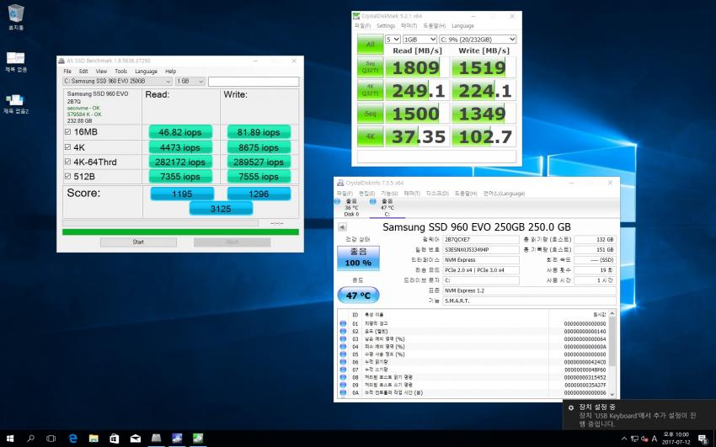Run 4K Q32T1 test in CrystalDiskMark
This screenshot has width=716, height=447.
pyautogui.click(x=370, y=90)
